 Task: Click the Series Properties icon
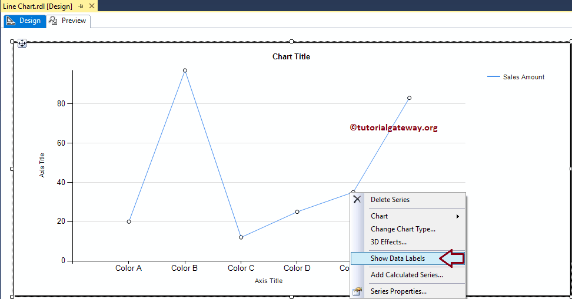tap(357, 291)
